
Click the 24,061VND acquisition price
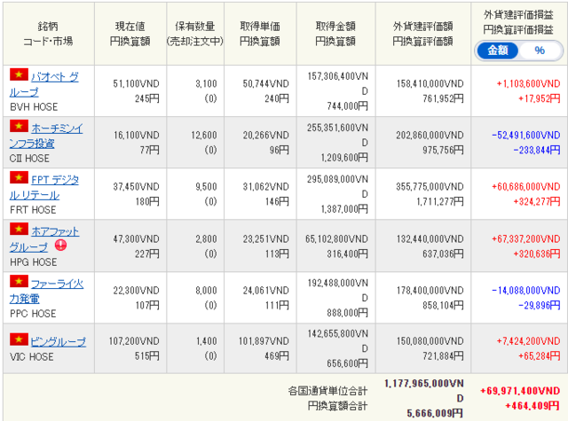pos(266,291)
